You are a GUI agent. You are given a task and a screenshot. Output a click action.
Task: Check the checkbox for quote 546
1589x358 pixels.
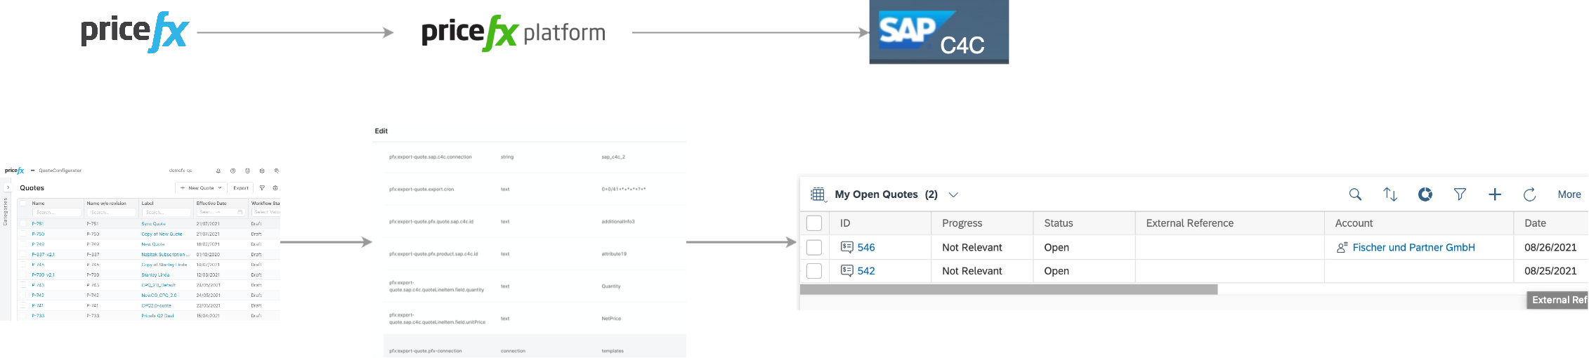pos(814,247)
